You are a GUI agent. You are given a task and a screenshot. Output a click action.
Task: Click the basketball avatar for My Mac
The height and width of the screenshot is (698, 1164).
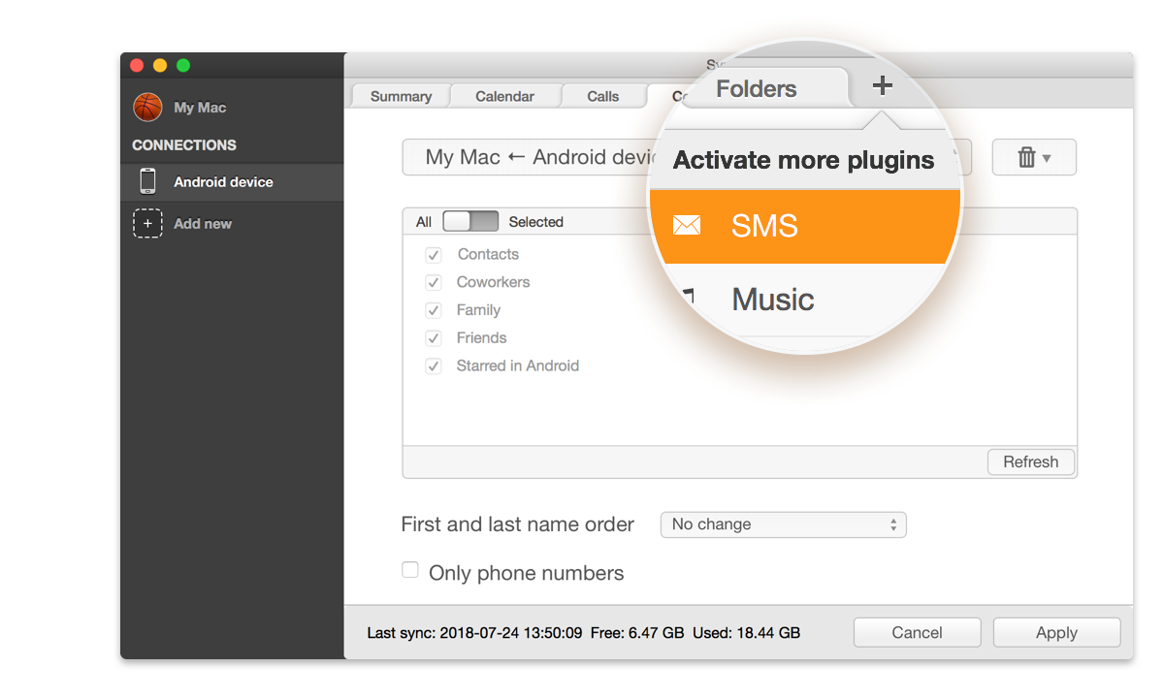tap(147, 107)
